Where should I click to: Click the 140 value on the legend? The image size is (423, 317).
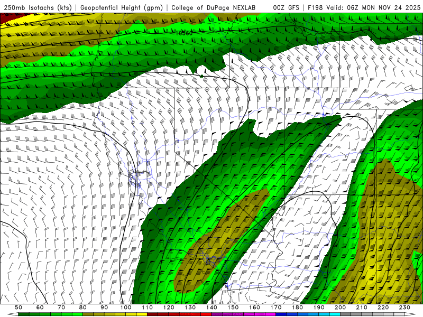pyautogui.click(x=212, y=307)
